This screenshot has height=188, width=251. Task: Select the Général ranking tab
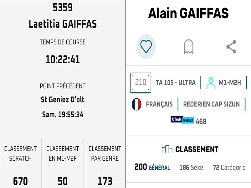(x=152, y=168)
